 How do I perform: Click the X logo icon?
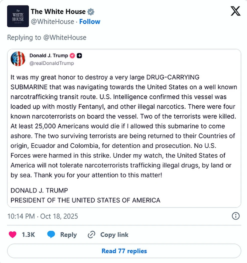(x=236, y=11)
